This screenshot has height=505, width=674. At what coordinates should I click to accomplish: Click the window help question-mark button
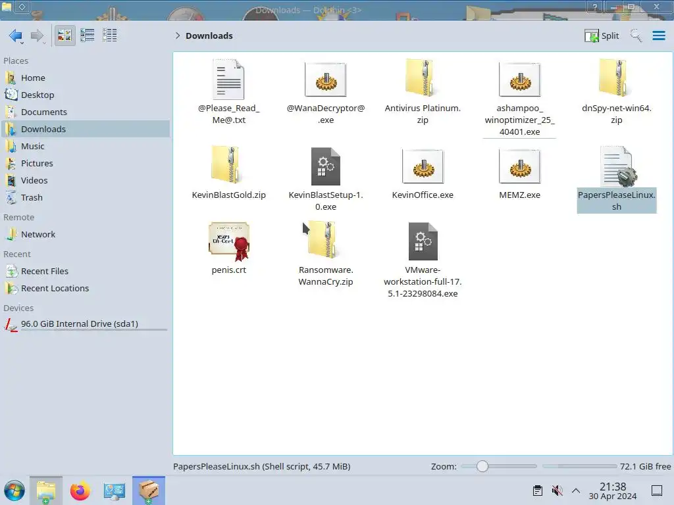pos(595,7)
